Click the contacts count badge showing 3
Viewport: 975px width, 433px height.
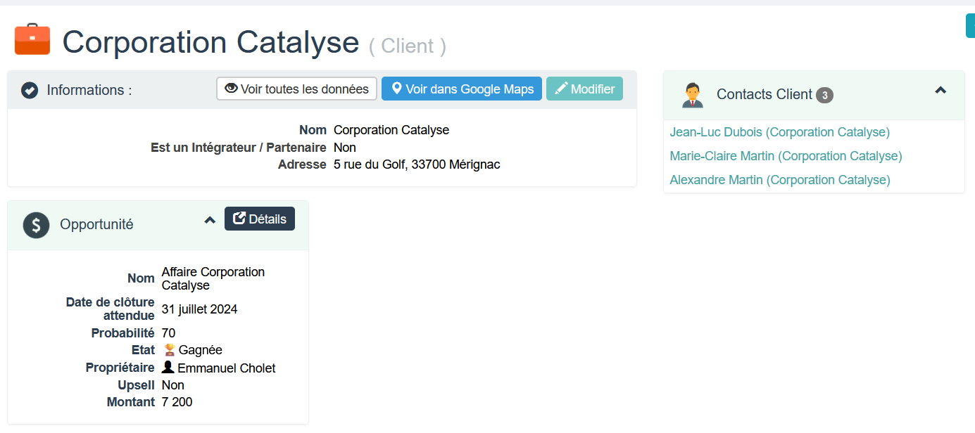point(824,95)
